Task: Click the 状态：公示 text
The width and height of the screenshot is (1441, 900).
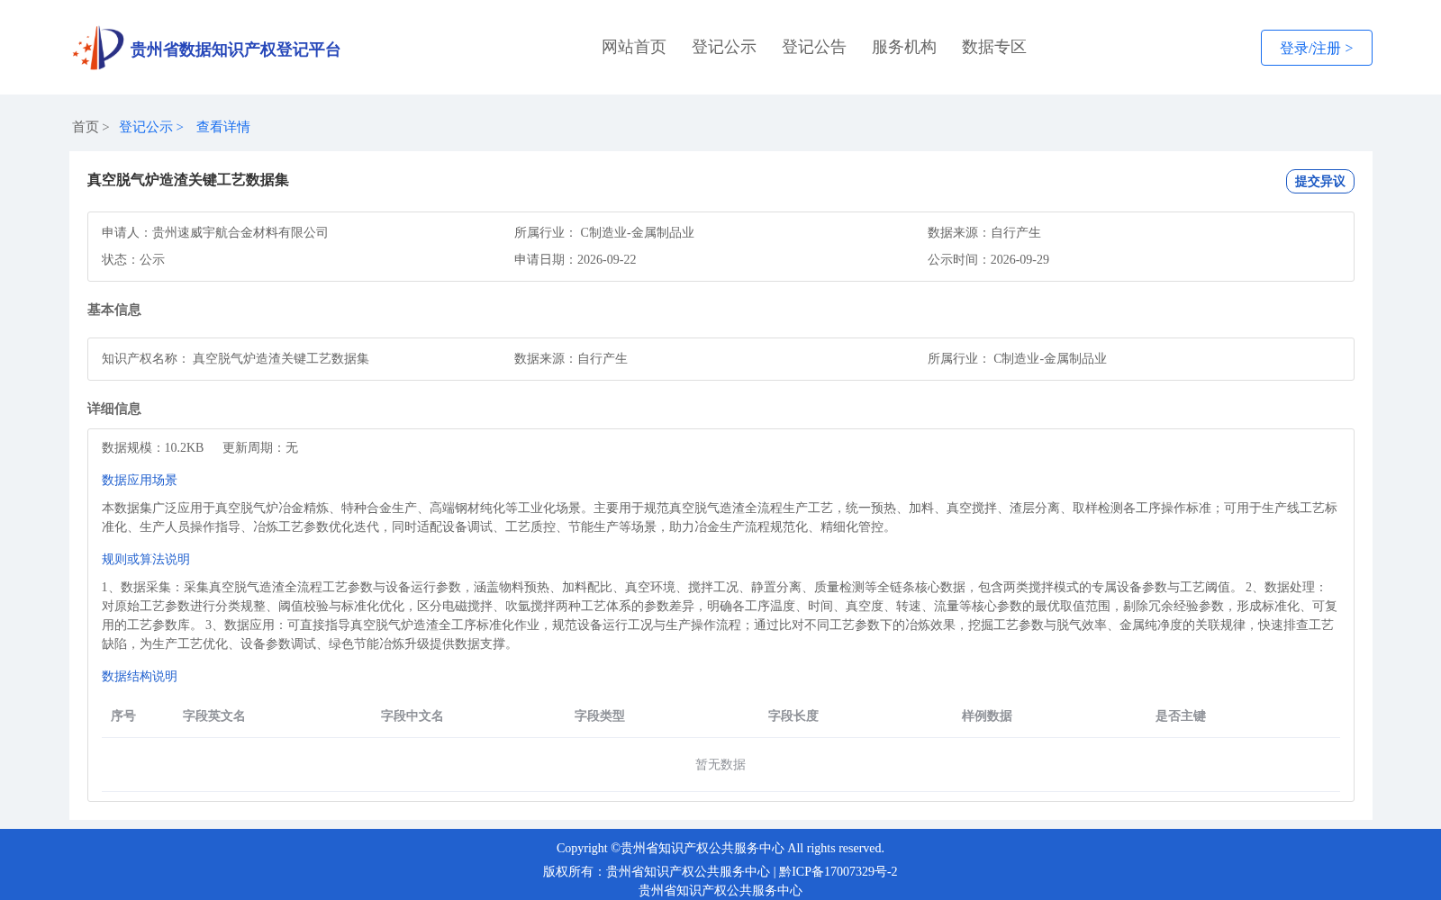Action: tap(133, 260)
